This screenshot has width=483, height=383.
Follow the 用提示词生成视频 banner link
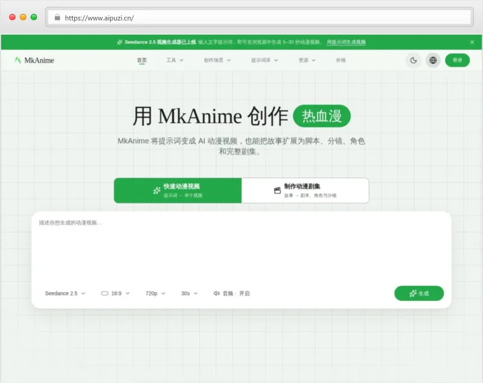(346, 42)
